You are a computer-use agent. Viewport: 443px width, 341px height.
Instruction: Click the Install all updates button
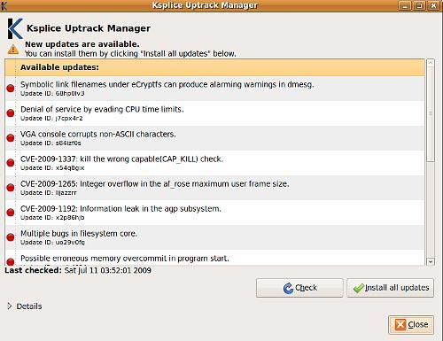click(x=390, y=288)
